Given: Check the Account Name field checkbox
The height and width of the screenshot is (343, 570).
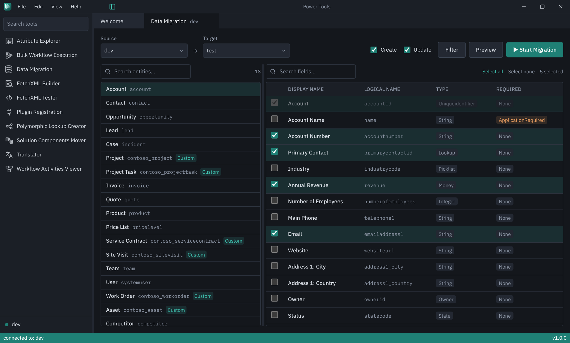Looking at the screenshot, I should (x=275, y=119).
